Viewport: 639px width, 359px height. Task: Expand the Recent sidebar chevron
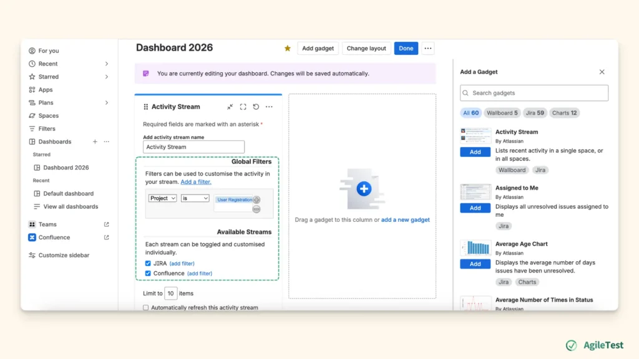point(107,64)
